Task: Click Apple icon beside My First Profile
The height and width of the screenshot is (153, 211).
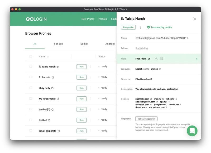Action: [58, 98]
